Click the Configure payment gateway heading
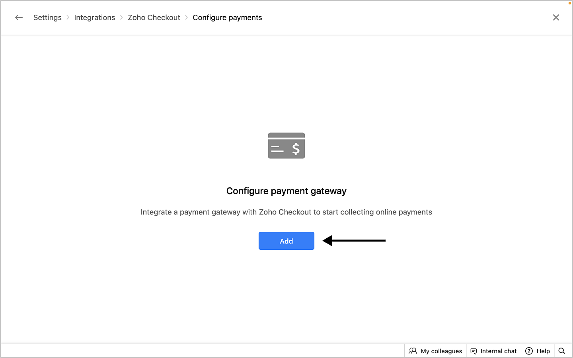Image resolution: width=573 pixels, height=358 pixels. coord(286,191)
